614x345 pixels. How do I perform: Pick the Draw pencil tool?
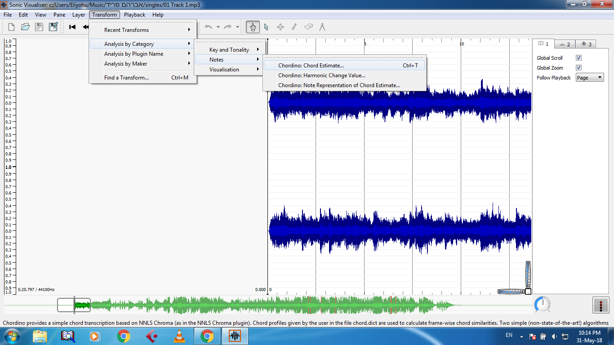pos(294,27)
